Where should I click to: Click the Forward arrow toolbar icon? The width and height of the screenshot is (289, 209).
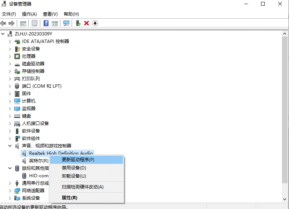tap(12, 23)
